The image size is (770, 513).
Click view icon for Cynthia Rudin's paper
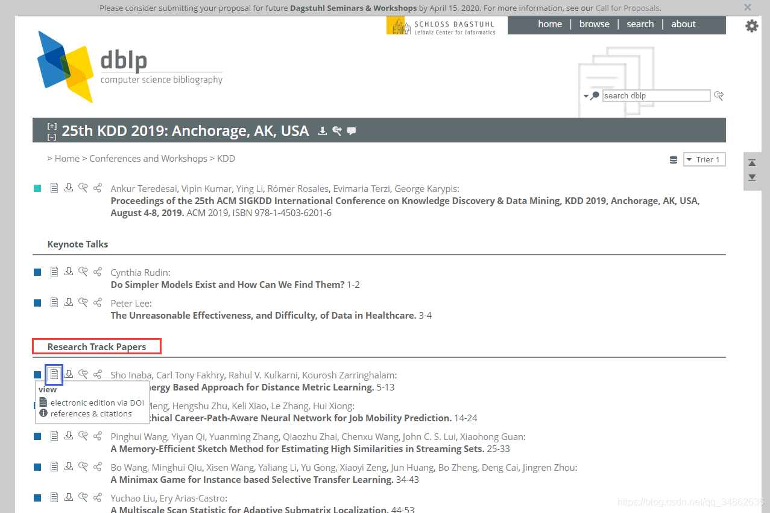click(54, 272)
